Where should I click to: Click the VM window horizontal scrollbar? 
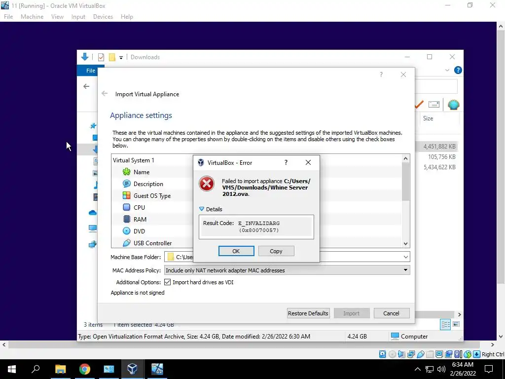point(244,345)
